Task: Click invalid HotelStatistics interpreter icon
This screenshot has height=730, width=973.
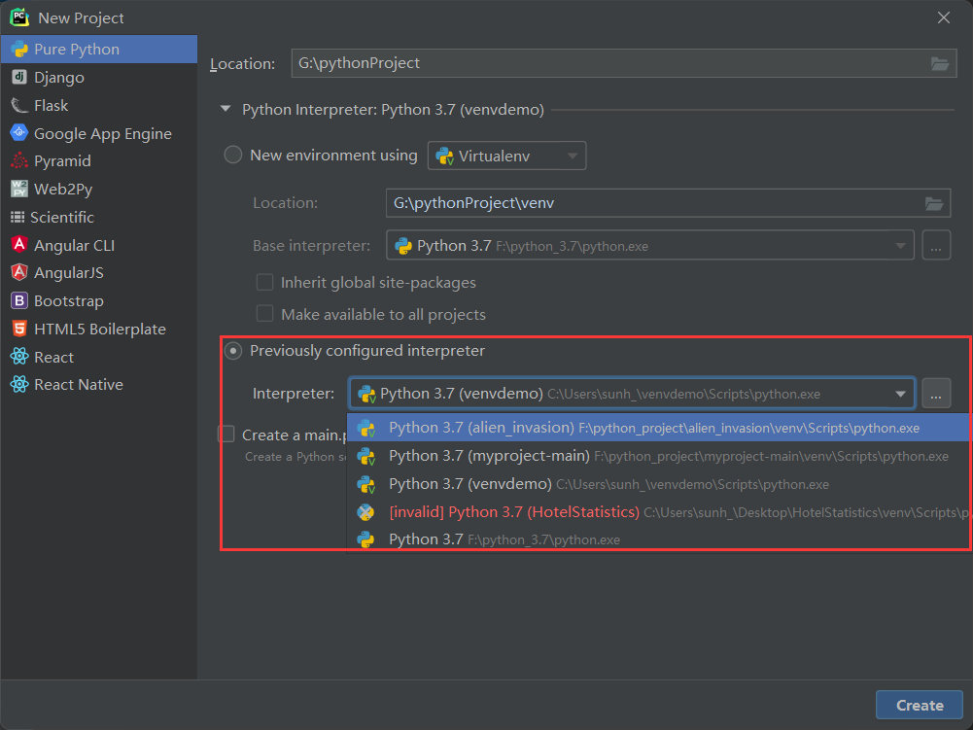Action: (365, 512)
